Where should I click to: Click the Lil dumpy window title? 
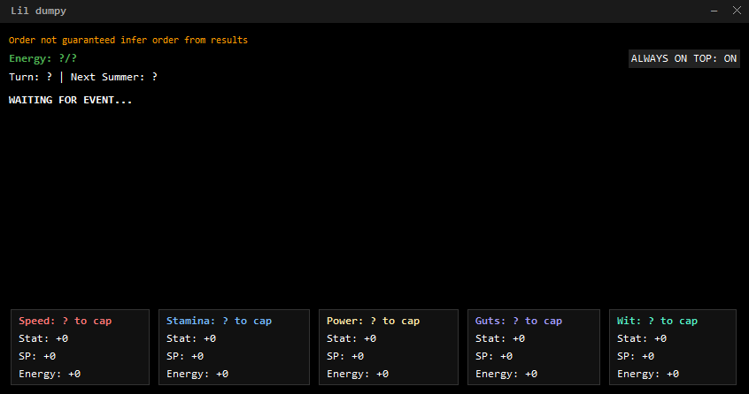(39, 11)
